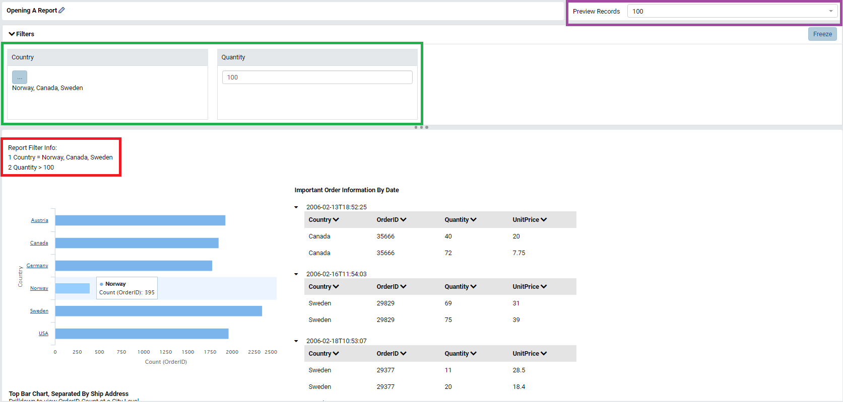The width and height of the screenshot is (843, 402).
Task: Click the Quantity 72 cell for Canada
Action: (448, 253)
